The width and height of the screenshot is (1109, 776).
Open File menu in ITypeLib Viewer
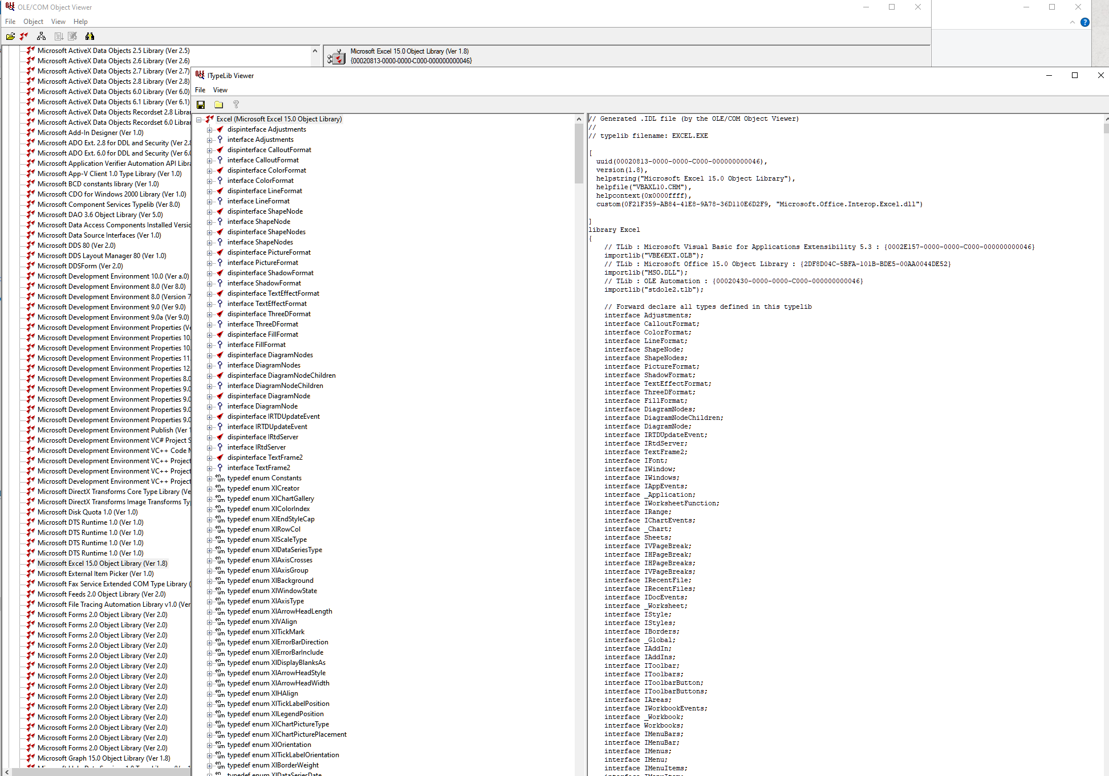(x=200, y=90)
